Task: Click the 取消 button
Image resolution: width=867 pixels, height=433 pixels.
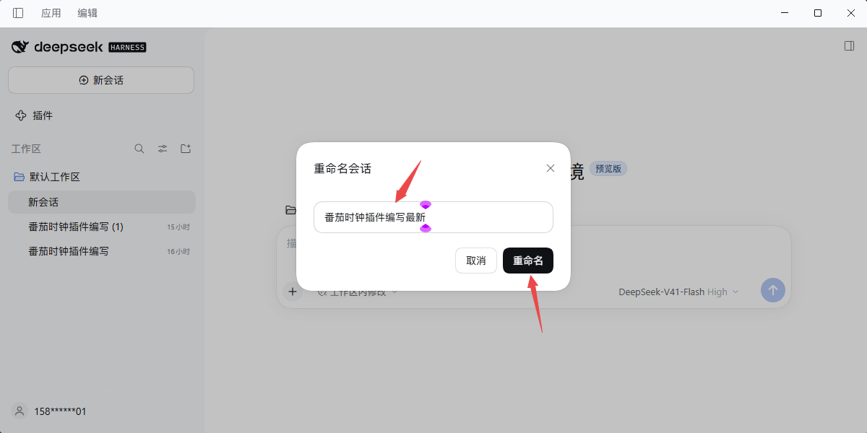Action: (x=476, y=261)
